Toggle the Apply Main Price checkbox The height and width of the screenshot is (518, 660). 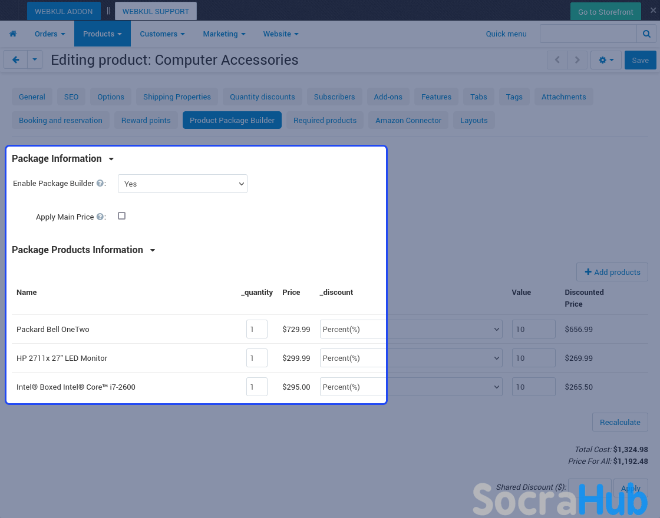click(121, 216)
